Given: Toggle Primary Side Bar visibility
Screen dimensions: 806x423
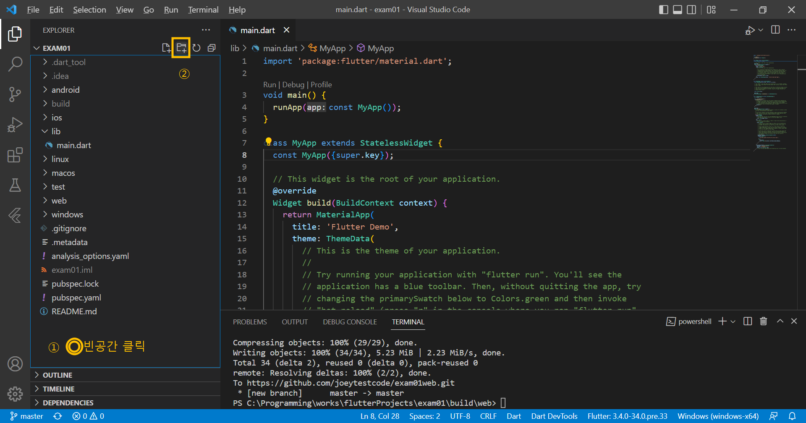Looking at the screenshot, I should [664, 10].
